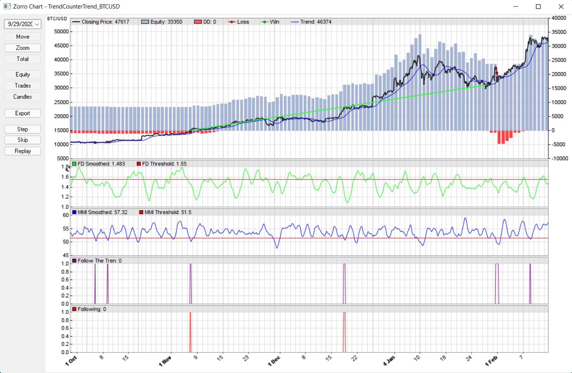Click the Win marker icon in legend

pyautogui.click(x=265, y=22)
